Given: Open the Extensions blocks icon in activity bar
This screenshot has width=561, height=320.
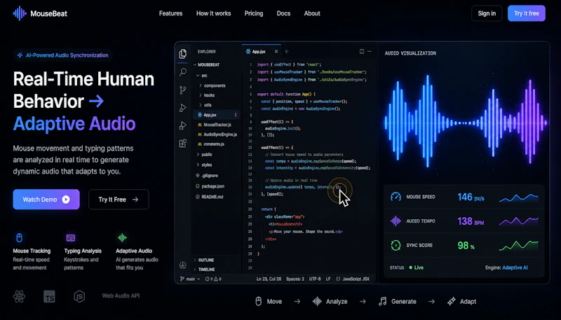Looking at the screenshot, I should click(x=183, y=144).
